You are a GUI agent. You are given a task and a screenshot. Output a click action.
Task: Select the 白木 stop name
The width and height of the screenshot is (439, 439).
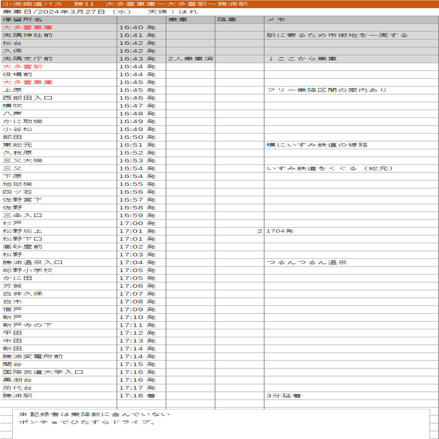(x=12, y=302)
